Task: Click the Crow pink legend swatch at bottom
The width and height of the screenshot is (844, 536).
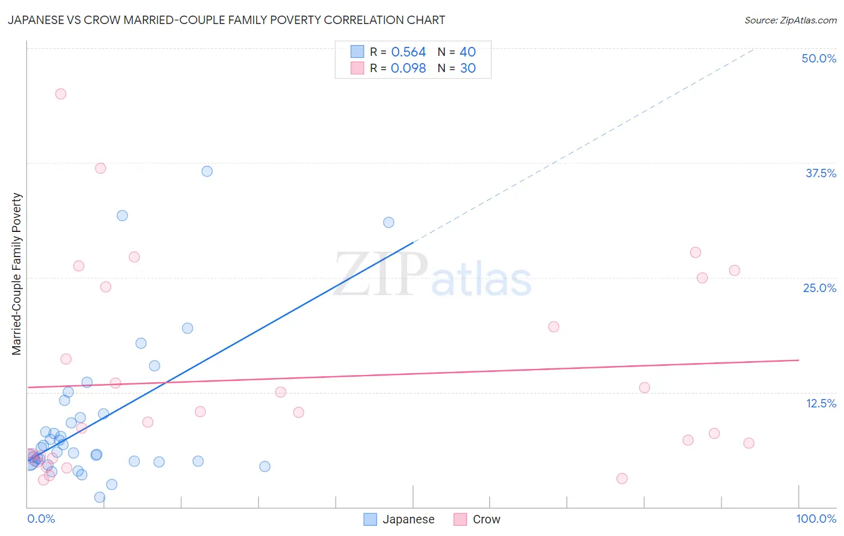Action: pyautogui.click(x=460, y=519)
